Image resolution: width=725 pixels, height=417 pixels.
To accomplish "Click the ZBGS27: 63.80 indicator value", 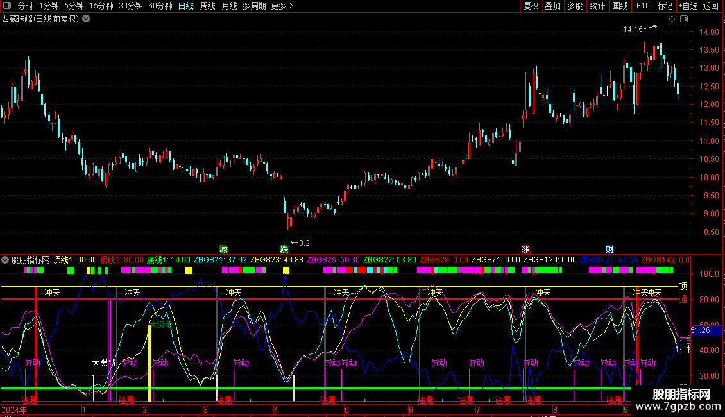I will coord(390,260).
